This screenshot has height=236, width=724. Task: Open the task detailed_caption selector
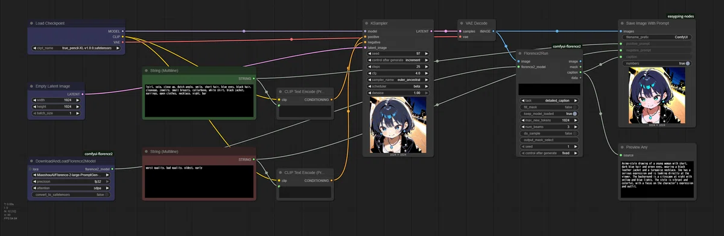pos(548,100)
